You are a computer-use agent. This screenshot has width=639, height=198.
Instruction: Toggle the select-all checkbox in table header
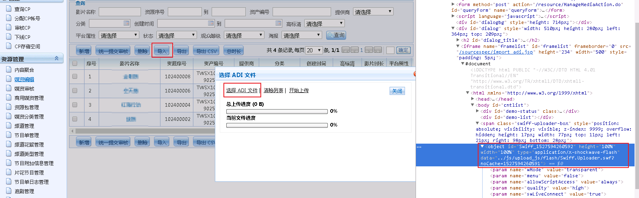(x=75, y=63)
